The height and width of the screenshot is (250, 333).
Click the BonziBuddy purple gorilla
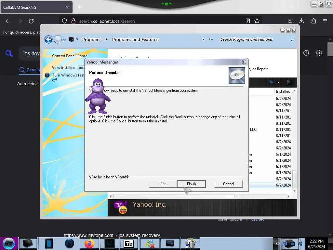pyautogui.click(x=98, y=96)
